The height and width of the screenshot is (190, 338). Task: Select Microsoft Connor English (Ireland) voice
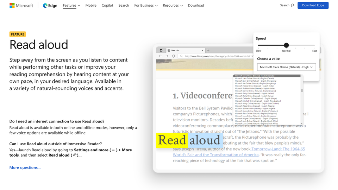(x=255, y=91)
